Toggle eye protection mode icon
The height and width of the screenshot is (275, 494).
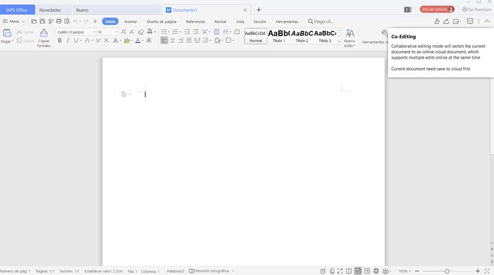(x=385, y=271)
